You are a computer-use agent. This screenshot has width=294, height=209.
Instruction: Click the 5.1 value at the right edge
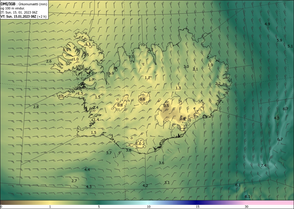[290, 46]
